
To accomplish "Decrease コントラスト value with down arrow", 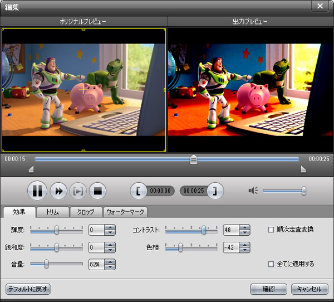I will [244, 232].
